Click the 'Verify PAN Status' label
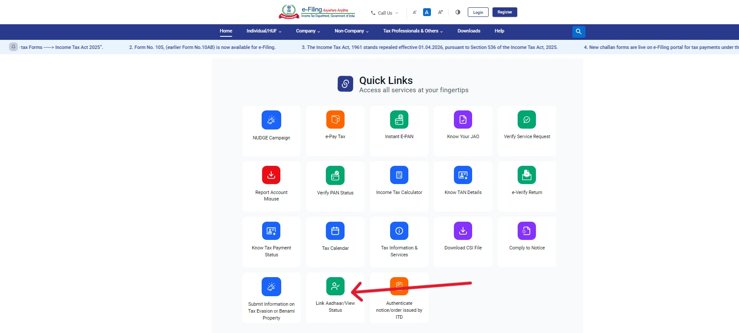The height and width of the screenshot is (333, 739). click(x=335, y=193)
